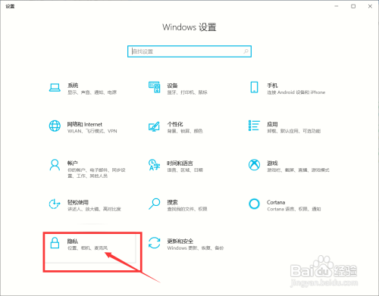
Task: Click the 蓝牙、打印机、鼠标 description
Action: tap(187, 92)
